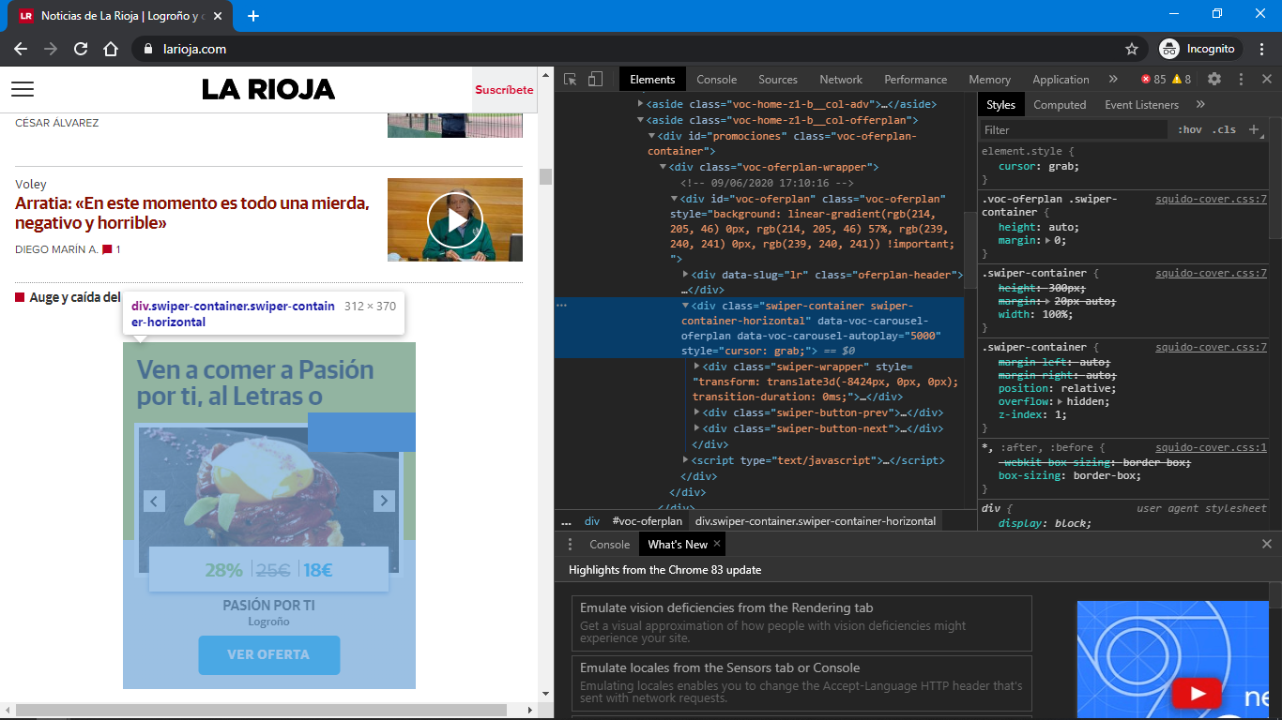Select #voc-oferplan breadcrumb
The image size is (1282, 720).
coord(647,521)
